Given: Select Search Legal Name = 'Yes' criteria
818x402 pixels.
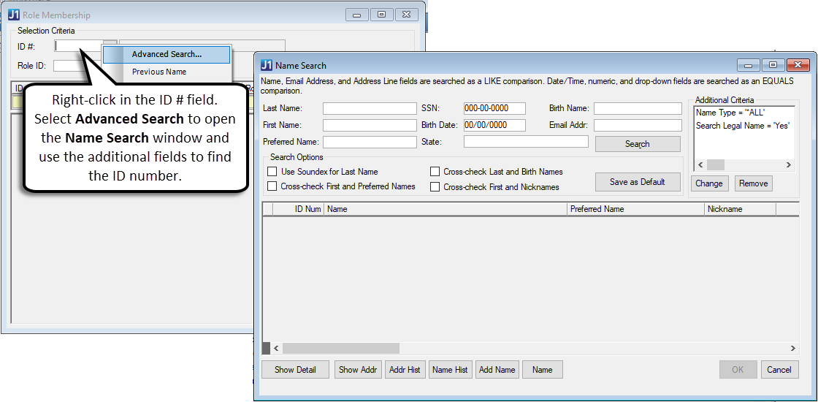Looking at the screenshot, I should pyautogui.click(x=743, y=126).
